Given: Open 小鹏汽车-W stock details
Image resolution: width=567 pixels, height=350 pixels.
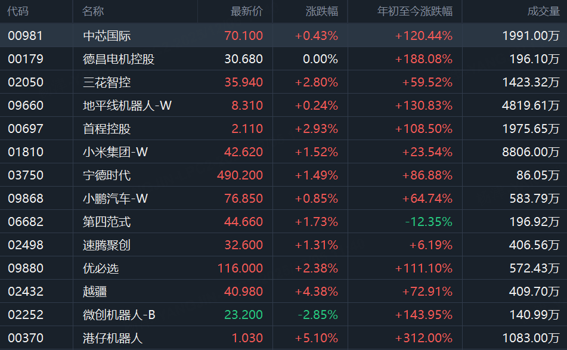Looking at the screenshot, I should [x=115, y=199].
